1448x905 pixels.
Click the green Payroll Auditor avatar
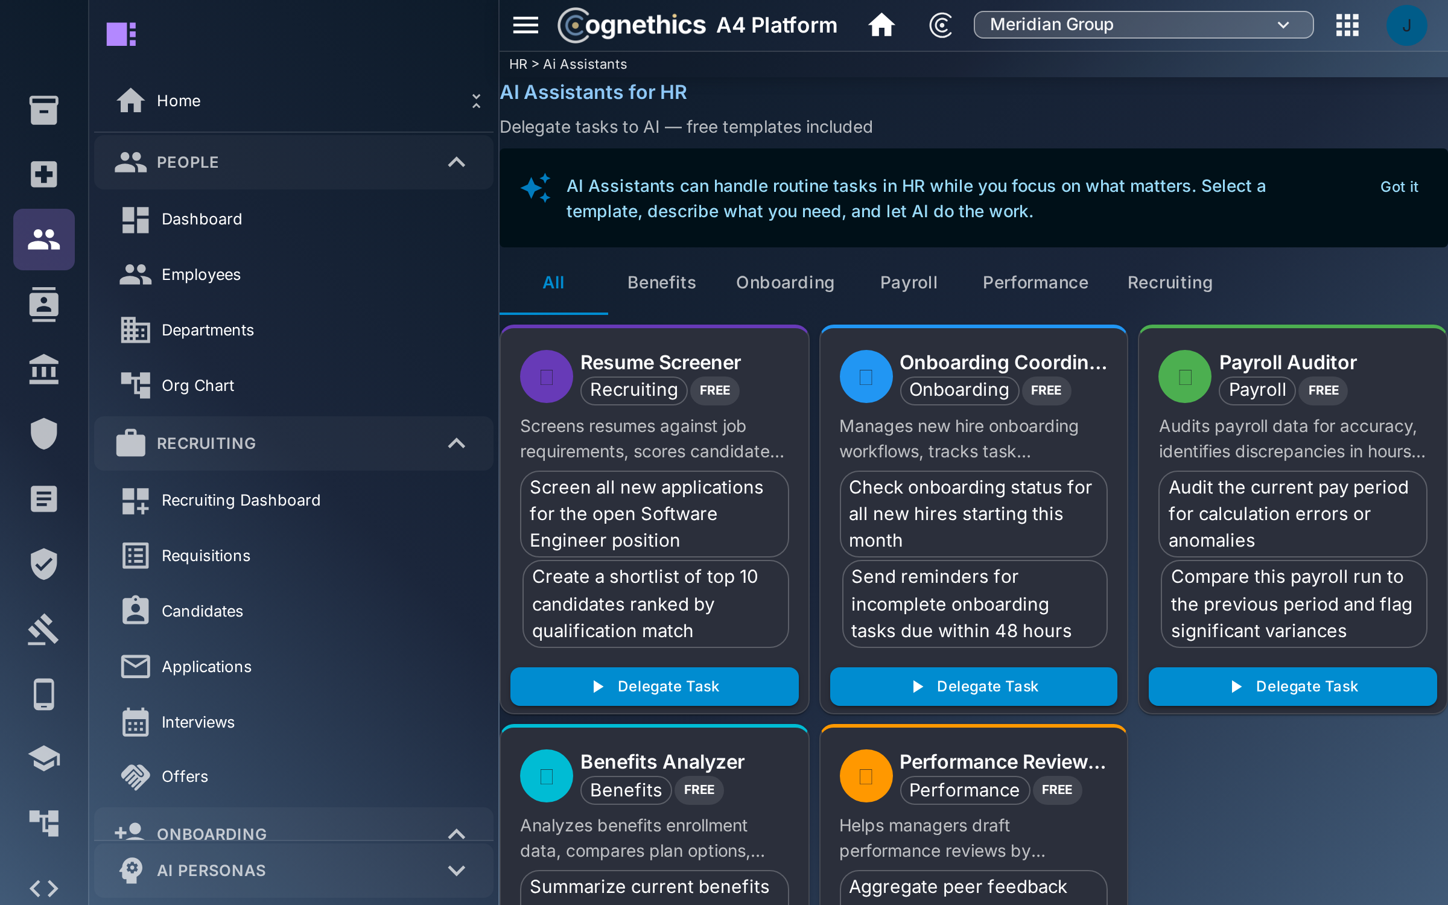[1185, 376]
